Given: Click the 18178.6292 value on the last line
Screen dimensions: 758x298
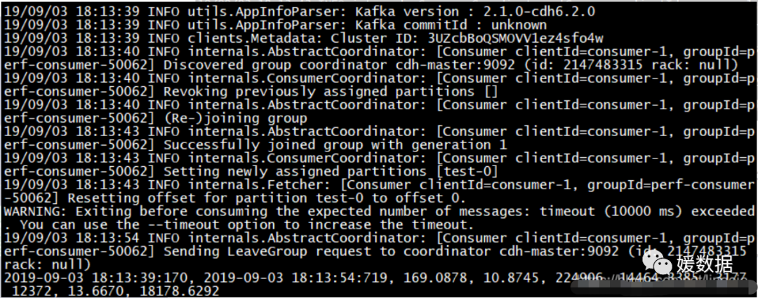Looking at the screenshot, I should click(x=180, y=291).
